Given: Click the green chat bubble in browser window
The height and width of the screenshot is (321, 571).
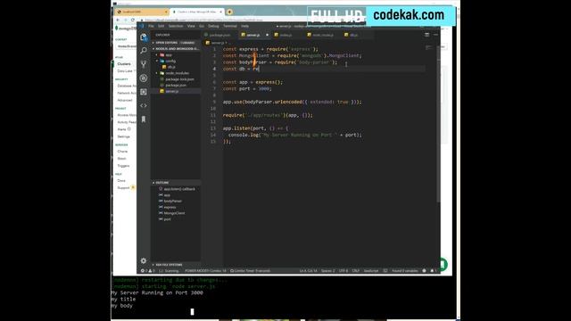Looking at the screenshot, I should coord(444,264).
